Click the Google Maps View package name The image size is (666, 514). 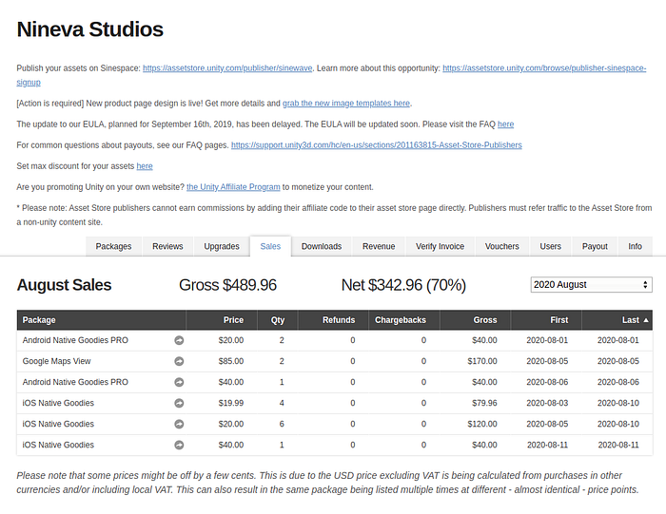pos(56,361)
